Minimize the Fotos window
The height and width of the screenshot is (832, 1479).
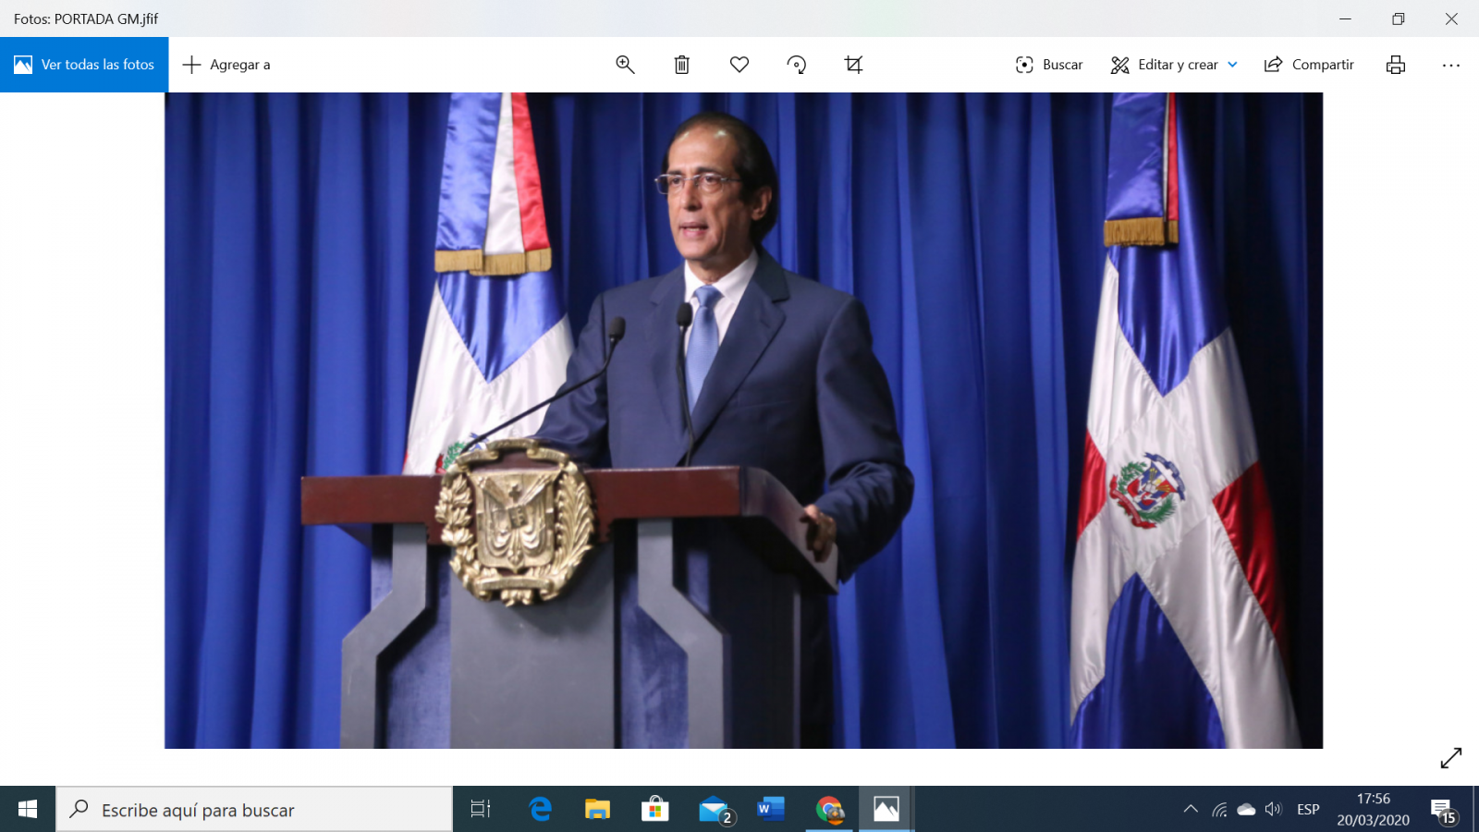click(x=1345, y=18)
